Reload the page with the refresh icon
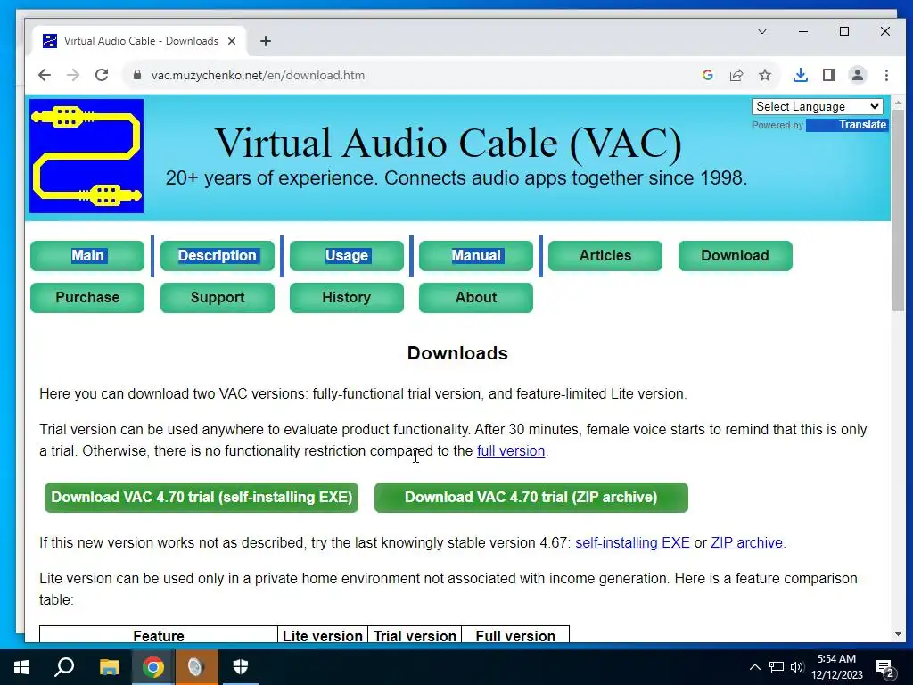The width and height of the screenshot is (913, 685). 102,75
